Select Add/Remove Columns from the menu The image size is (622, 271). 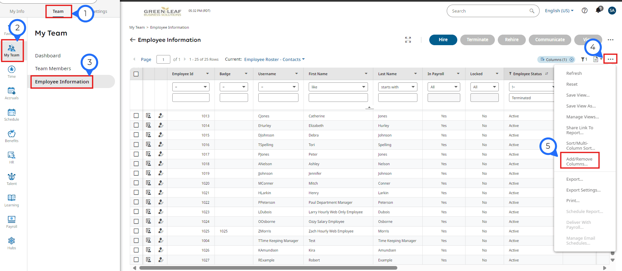(x=579, y=162)
